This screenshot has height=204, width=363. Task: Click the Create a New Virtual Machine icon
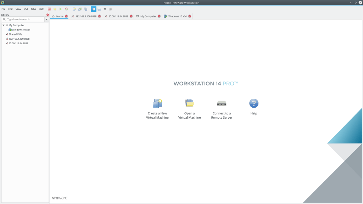coord(157,103)
